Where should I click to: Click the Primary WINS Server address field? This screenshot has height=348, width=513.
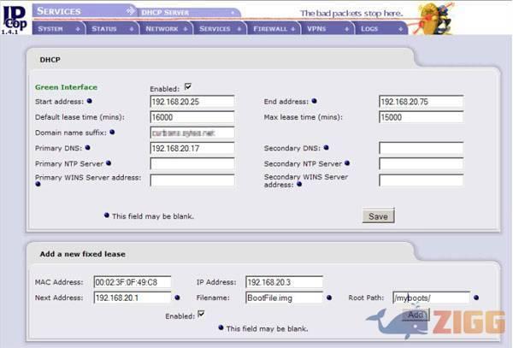pos(192,180)
